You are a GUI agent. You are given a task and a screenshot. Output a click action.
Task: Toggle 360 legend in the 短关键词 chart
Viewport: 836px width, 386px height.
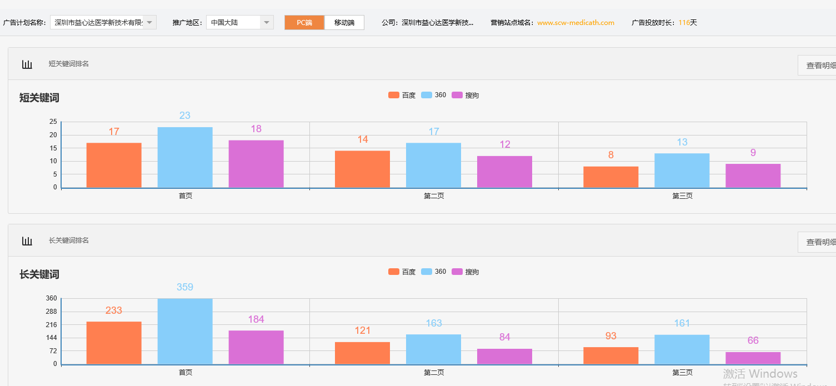point(433,95)
